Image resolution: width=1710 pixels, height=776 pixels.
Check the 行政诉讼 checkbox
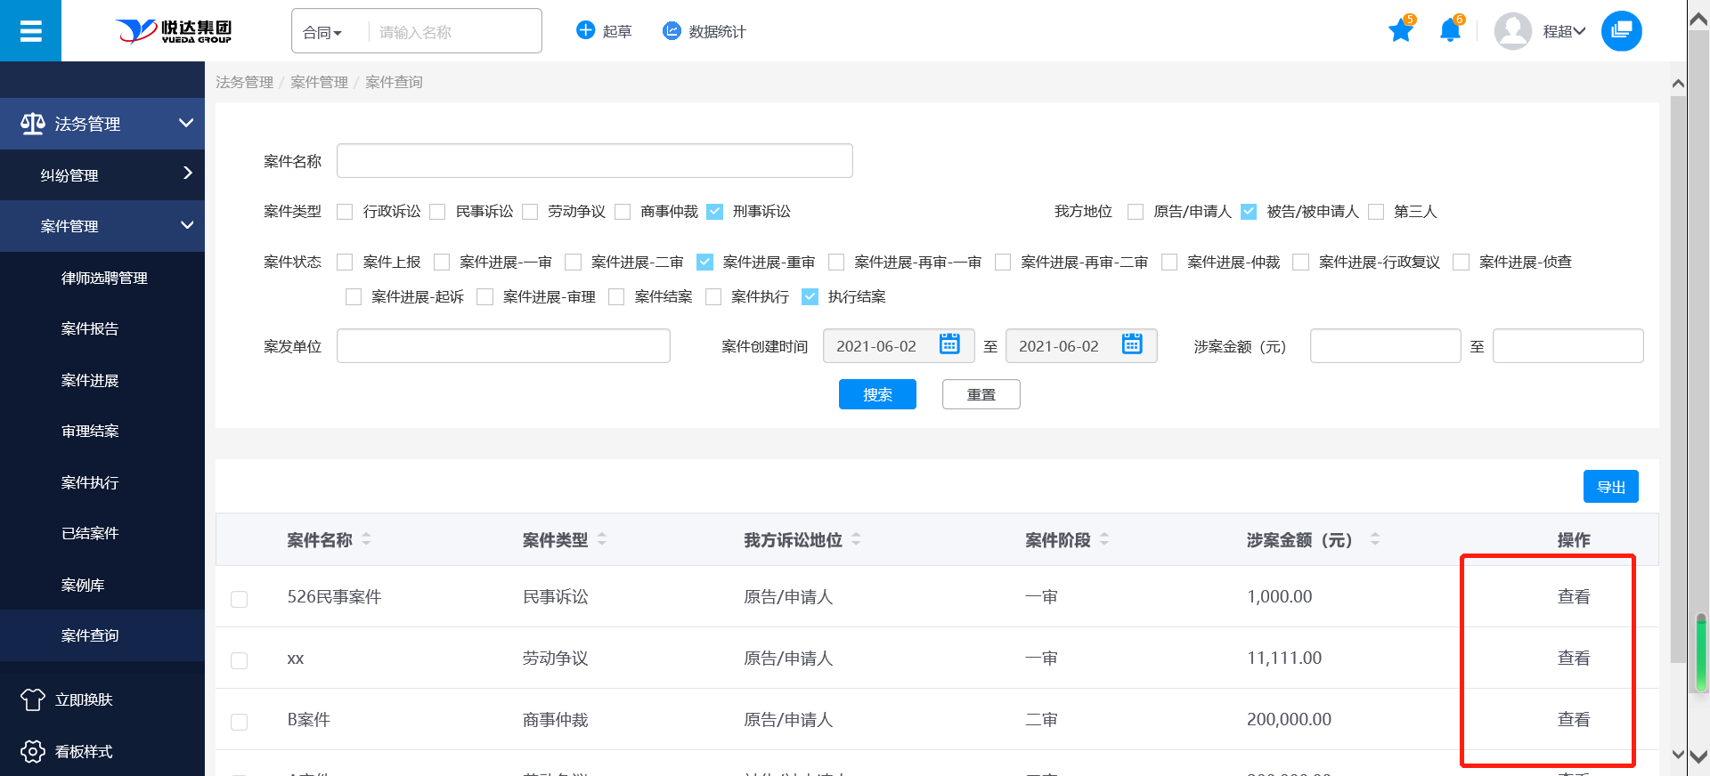pyautogui.click(x=346, y=212)
